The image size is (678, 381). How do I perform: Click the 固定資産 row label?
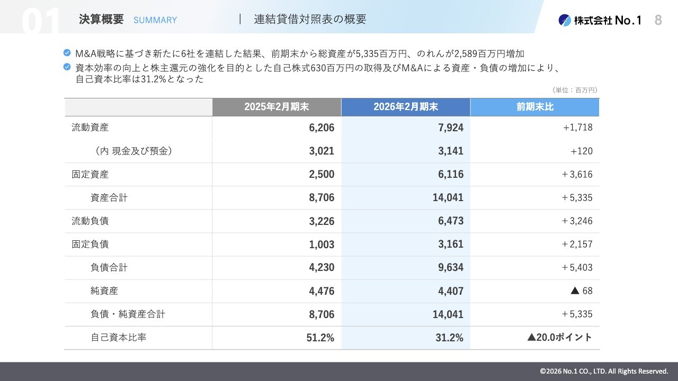[x=90, y=174]
